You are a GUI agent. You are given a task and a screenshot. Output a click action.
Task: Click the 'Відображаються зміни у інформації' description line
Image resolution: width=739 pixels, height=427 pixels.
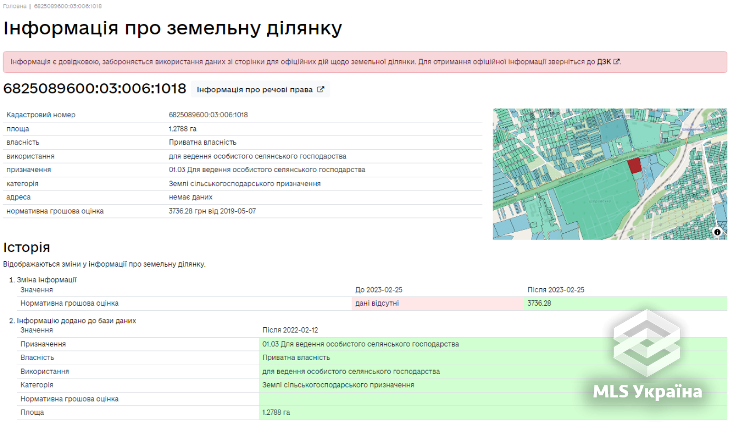tap(105, 264)
